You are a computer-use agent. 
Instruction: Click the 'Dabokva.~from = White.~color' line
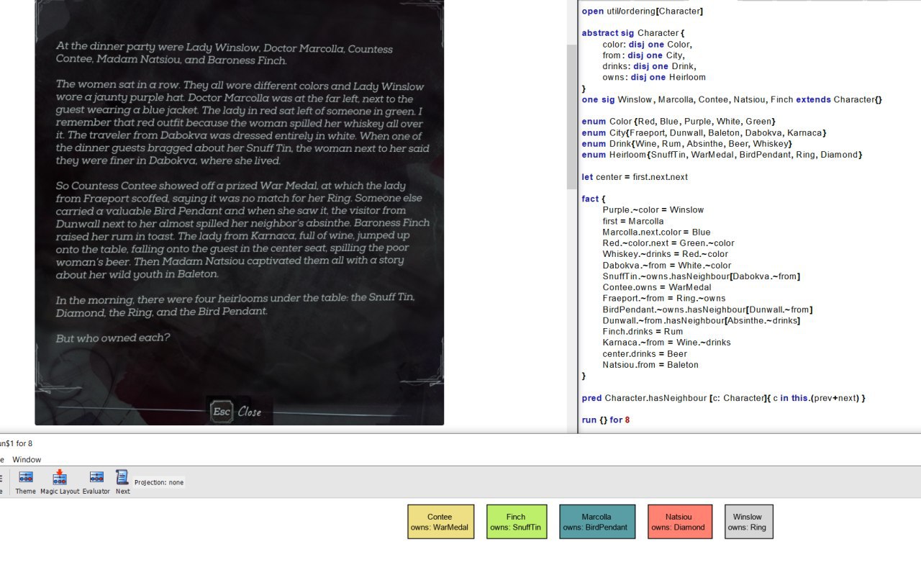(x=666, y=266)
